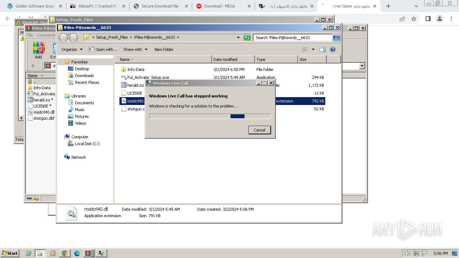
Task: Expand Favorites in the navigation pane
Action: (x=79, y=62)
